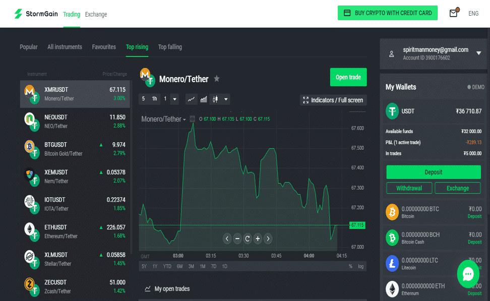This screenshot has width=490, height=301.
Task: Select the XLMUSDT Stellar row
Action: [75, 259]
